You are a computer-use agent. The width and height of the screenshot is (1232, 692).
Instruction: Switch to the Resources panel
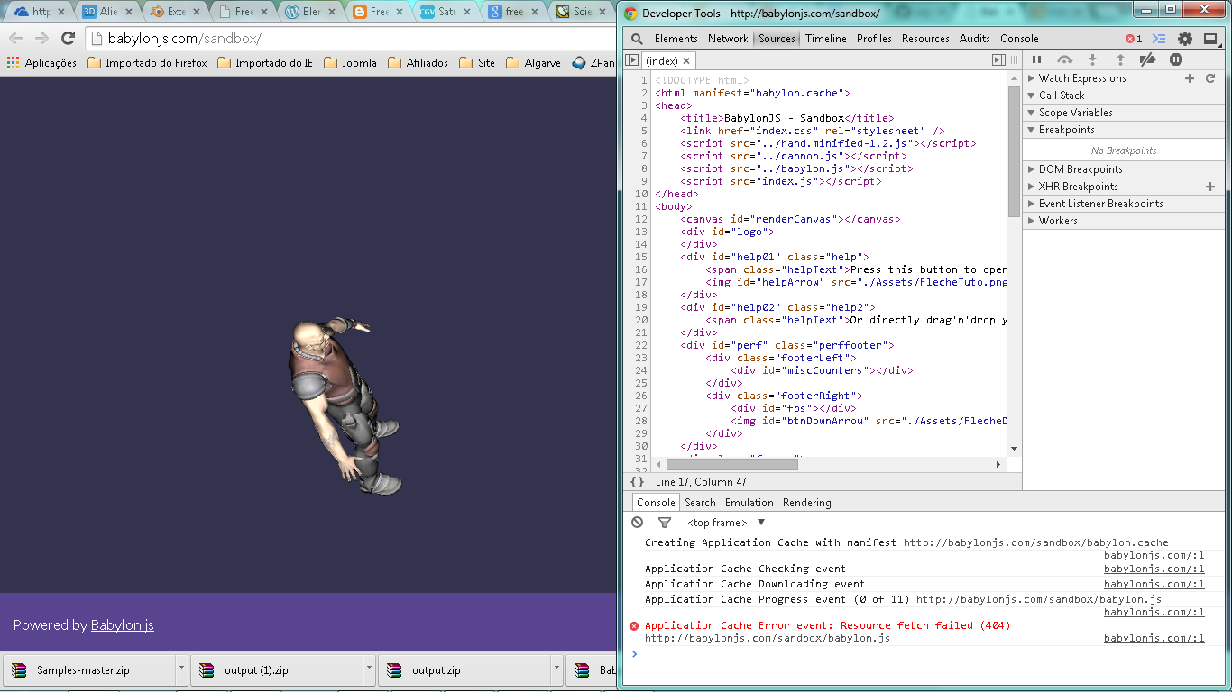[x=925, y=39]
